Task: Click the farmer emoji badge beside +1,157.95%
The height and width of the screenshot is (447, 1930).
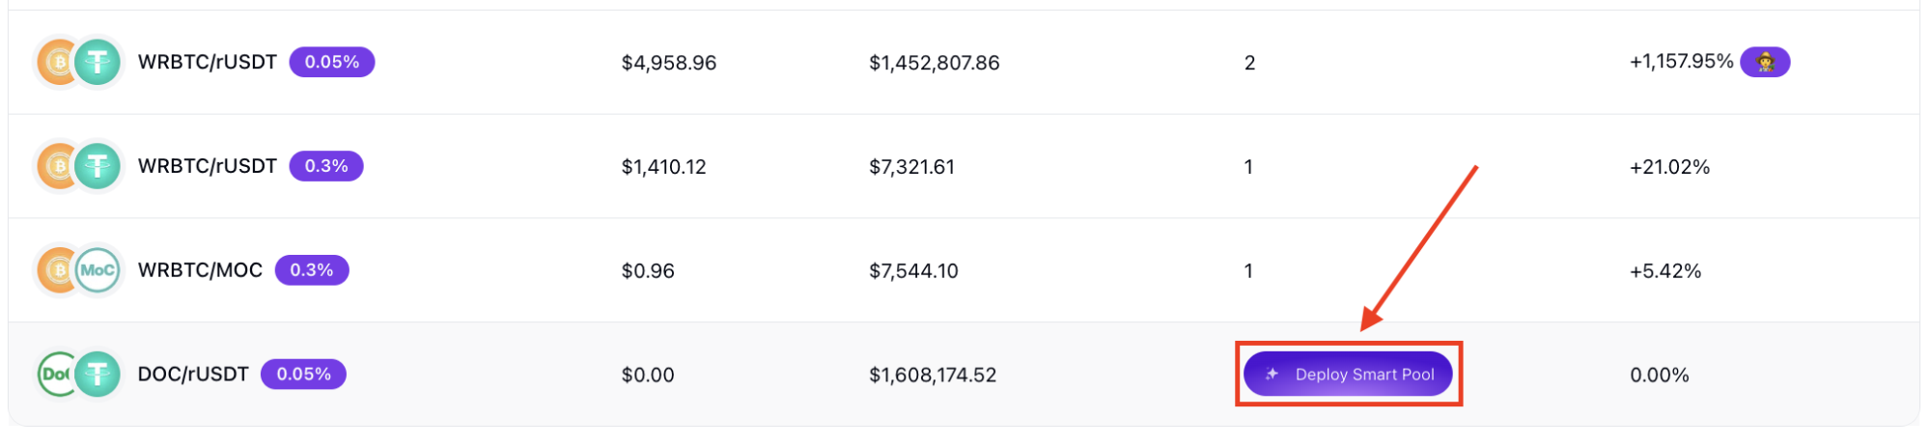Action: (1764, 62)
